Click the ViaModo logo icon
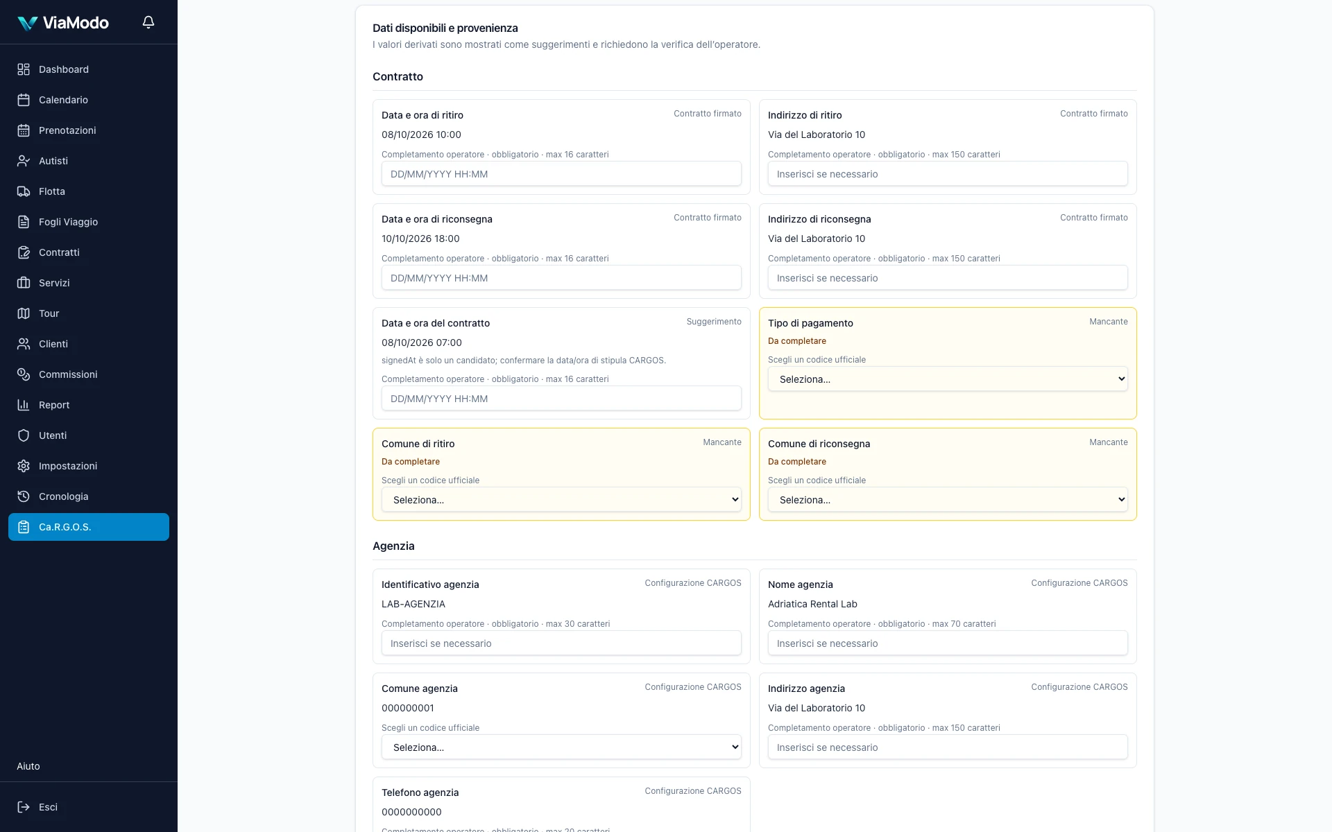 tap(27, 23)
